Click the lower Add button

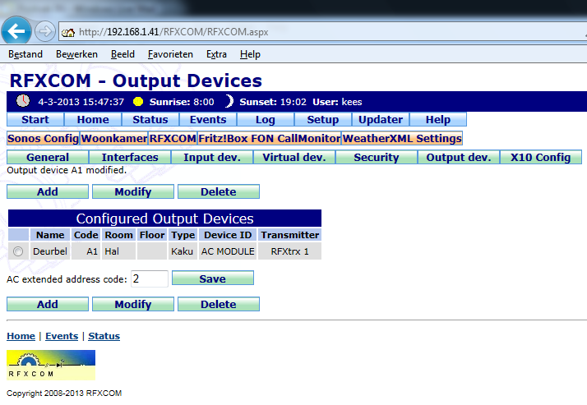[x=48, y=304]
